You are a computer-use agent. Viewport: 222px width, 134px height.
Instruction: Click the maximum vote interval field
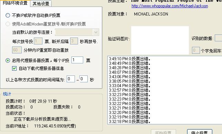point(84,79)
